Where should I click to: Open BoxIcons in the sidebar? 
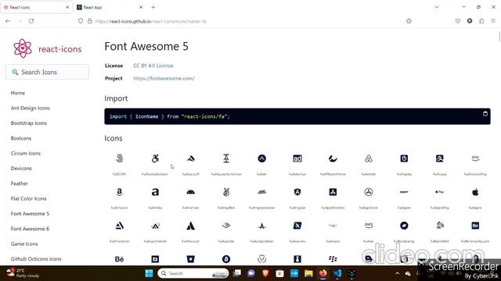(x=21, y=138)
